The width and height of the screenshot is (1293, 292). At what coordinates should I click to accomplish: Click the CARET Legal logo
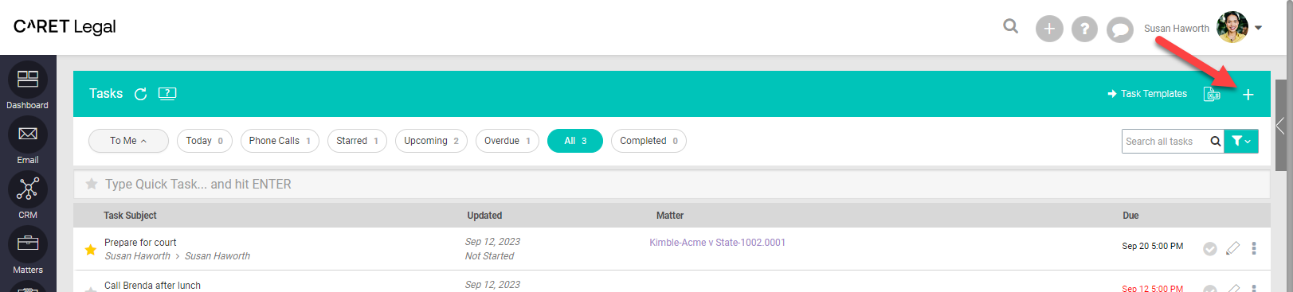point(65,26)
